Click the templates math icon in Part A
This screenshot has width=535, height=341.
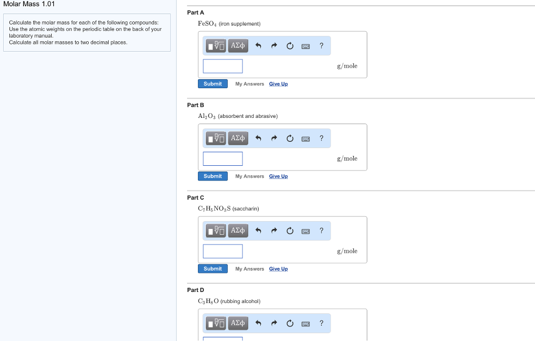coord(216,46)
